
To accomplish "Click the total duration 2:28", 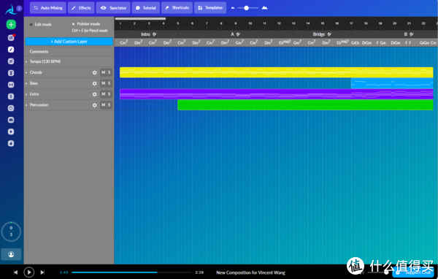I will pos(199,272).
